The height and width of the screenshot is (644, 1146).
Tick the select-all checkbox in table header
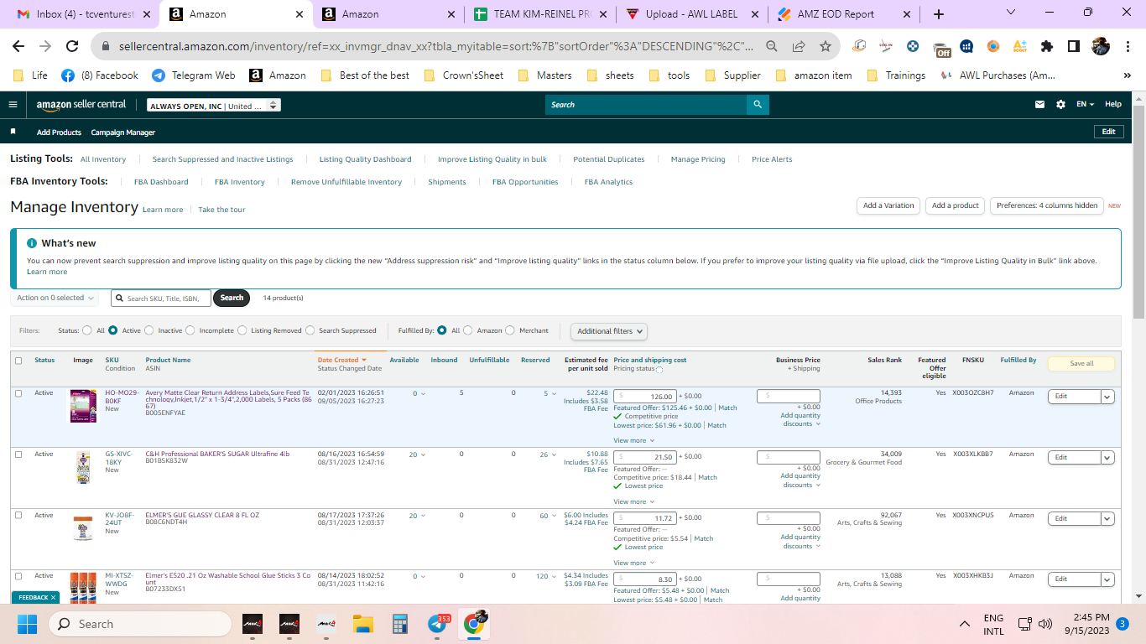(x=18, y=361)
